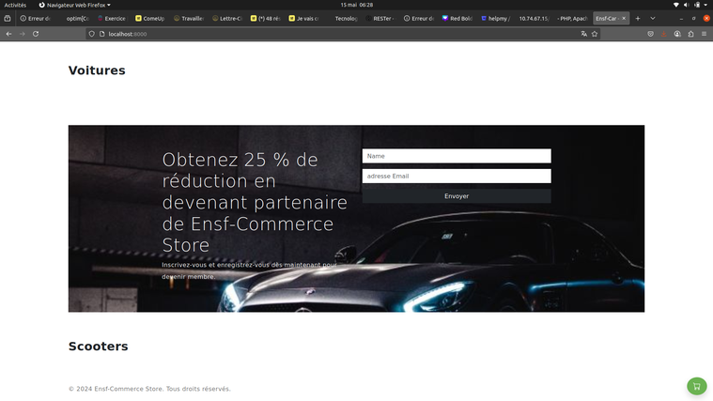Viewport: 713px width, 401px height.
Task: Reload the localhost page
Action: tap(36, 34)
